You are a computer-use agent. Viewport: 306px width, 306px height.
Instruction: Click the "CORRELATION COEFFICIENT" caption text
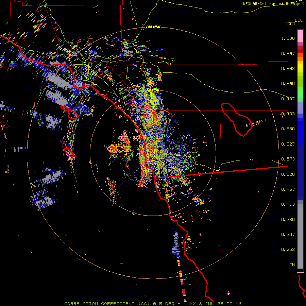click(99, 304)
